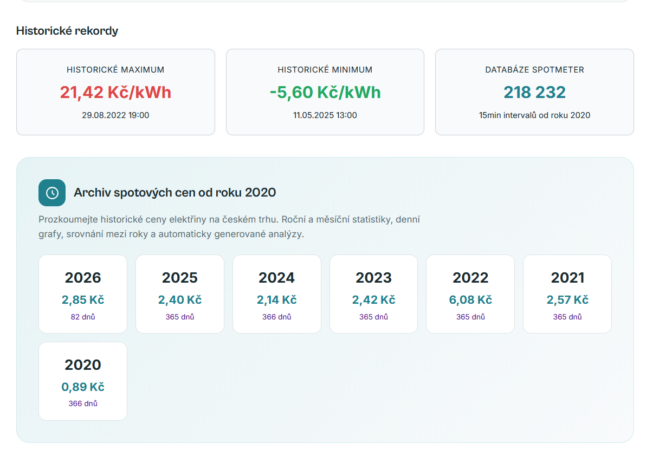The height and width of the screenshot is (470, 659).
Task: Click the 11.05.2025 13:00 timestamp
Action: click(x=325, y=115)
